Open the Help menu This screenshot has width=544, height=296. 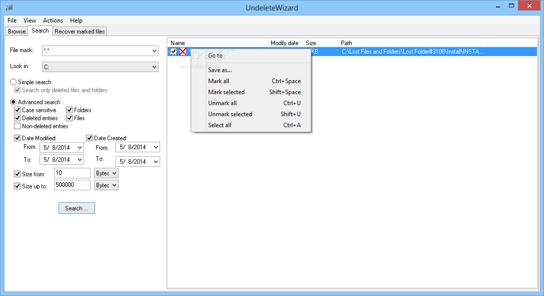pos(76,21)
